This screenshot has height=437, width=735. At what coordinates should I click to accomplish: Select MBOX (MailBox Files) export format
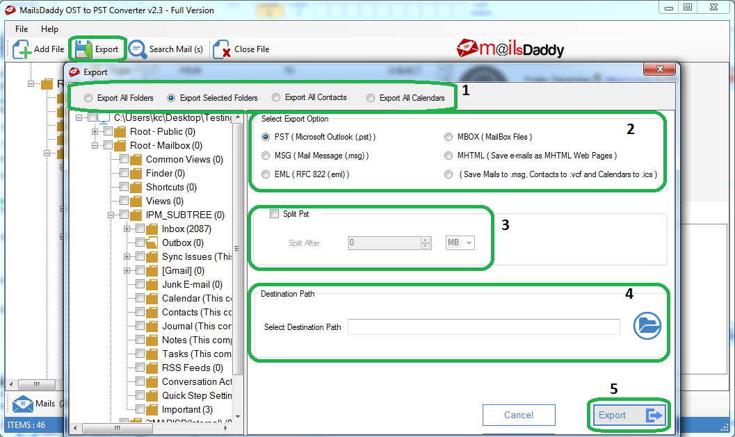(449, 137)
